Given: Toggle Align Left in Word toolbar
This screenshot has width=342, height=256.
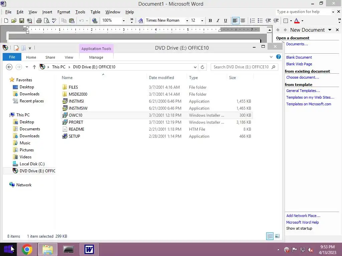Looking at the screenshot, I should (x=235, y=20).
